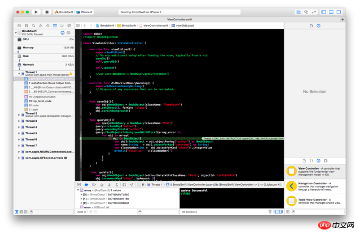
Task: Simulate location from debug bar
Action: point(131,185)
